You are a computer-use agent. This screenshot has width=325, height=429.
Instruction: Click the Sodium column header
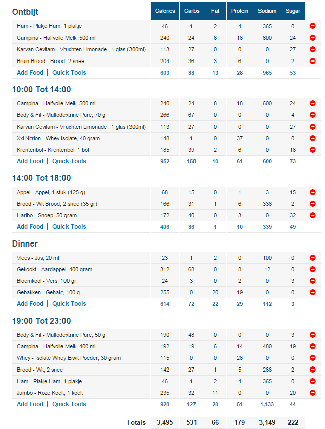pos(267,11)
